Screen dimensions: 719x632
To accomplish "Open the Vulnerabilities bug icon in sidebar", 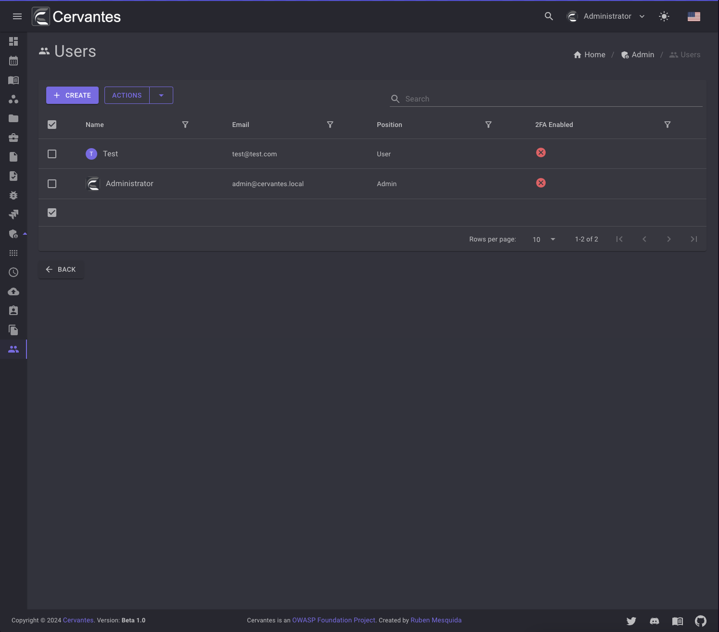I will click(13, 195).
